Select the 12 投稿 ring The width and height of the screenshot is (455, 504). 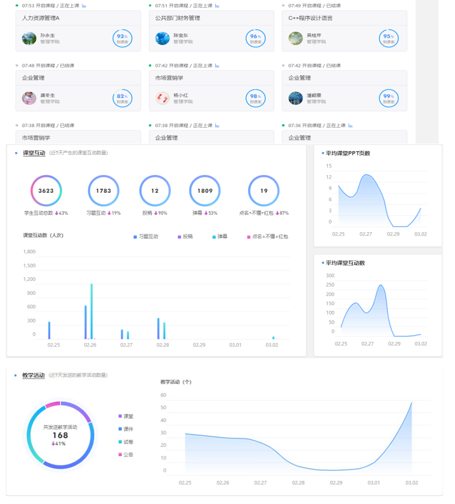point(155,190)
